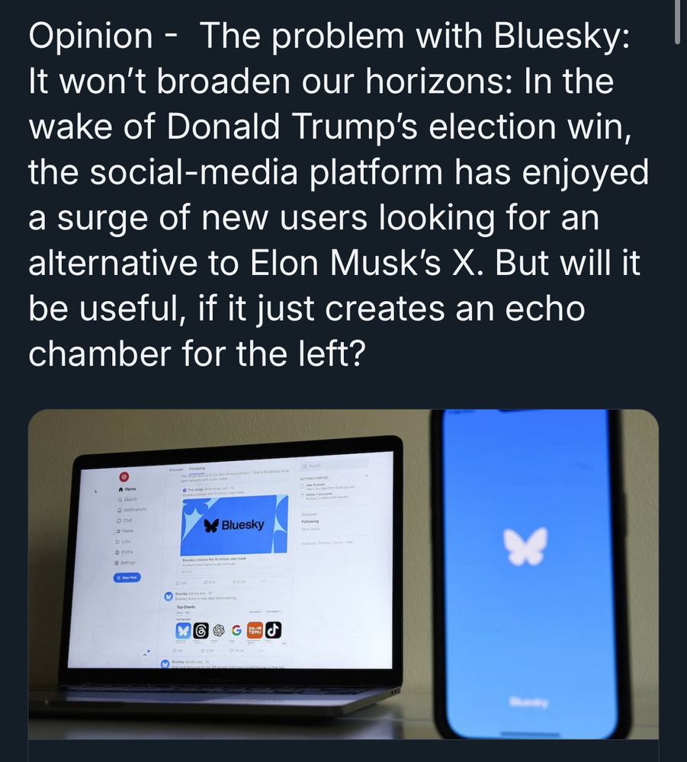Click the opinion post text about Bluesky
The height and width of the screenshot is (762, 687).
pyautogui.click(x=339, y=194)
